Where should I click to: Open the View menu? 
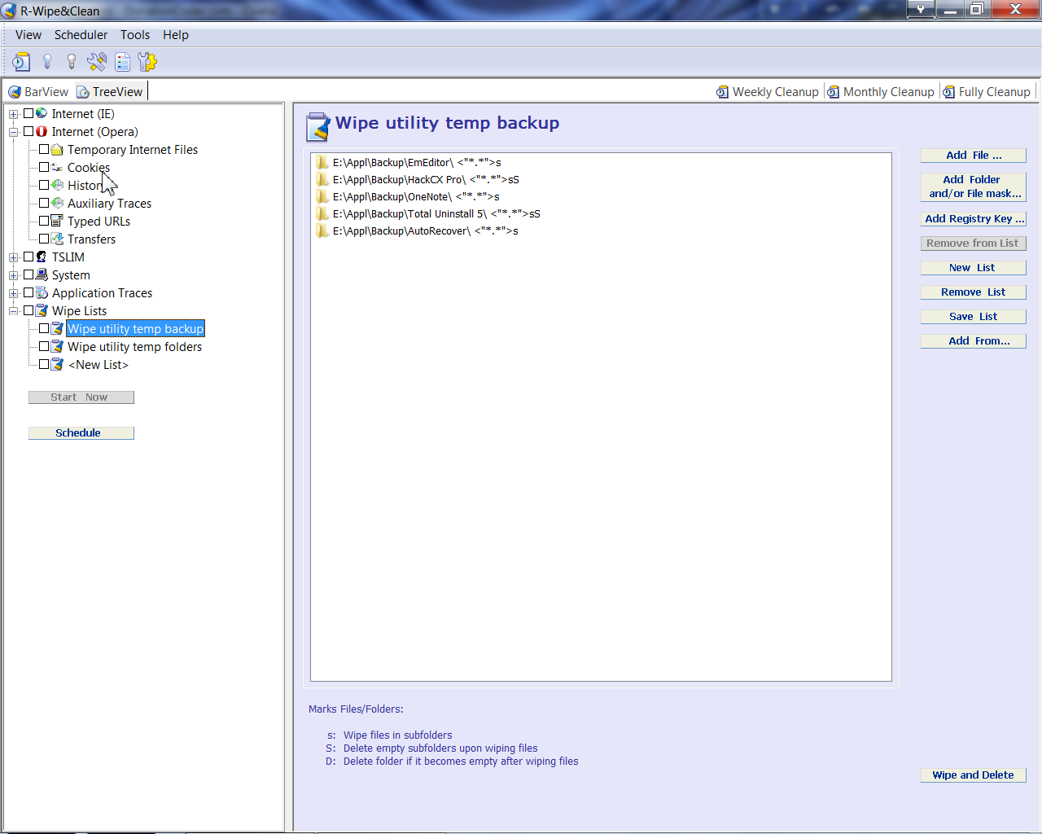click(28, 35)
